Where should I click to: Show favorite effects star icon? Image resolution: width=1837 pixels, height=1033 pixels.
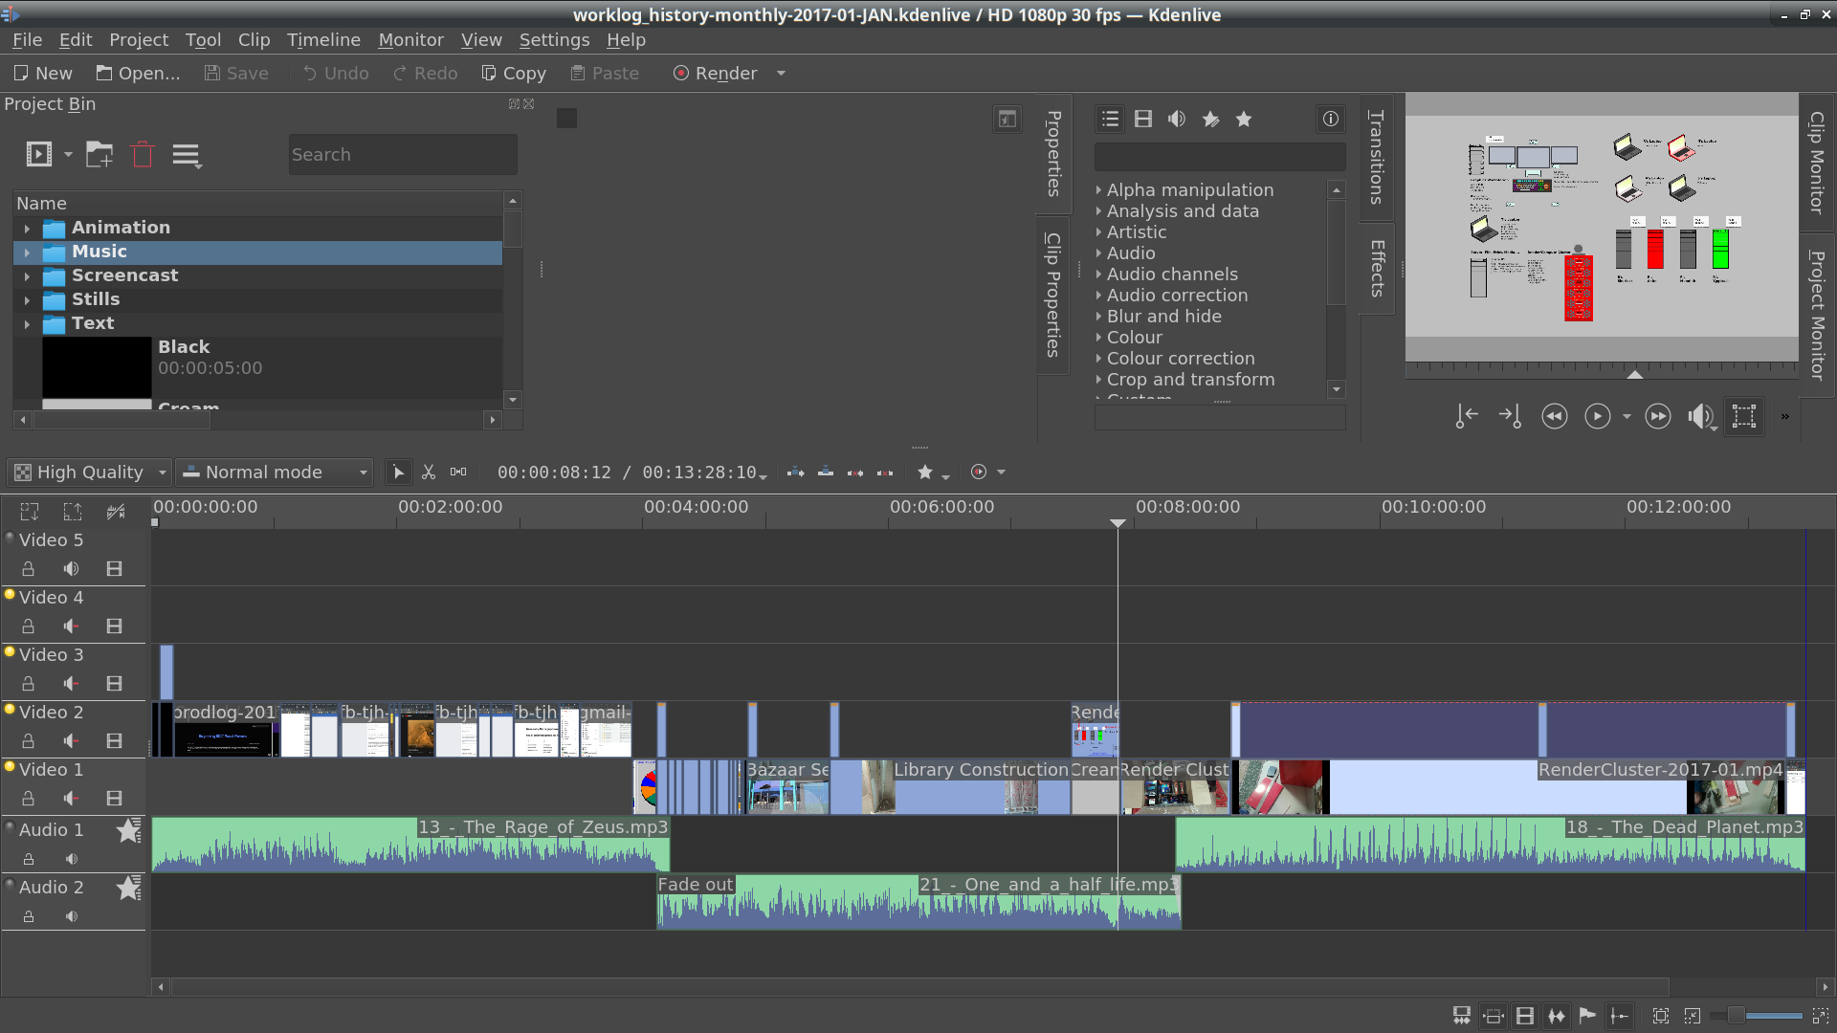pyautogui.click(x=1243, y=120)
